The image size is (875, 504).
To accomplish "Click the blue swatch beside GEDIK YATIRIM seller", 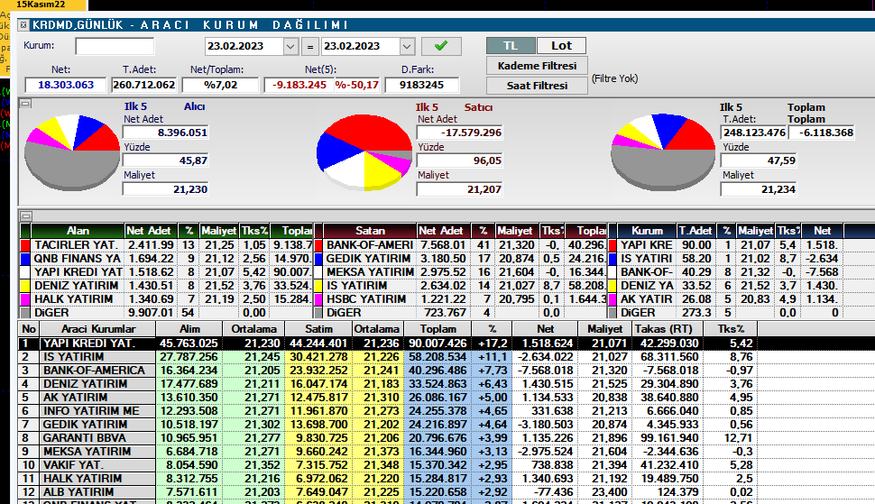I will coord(318,259).
